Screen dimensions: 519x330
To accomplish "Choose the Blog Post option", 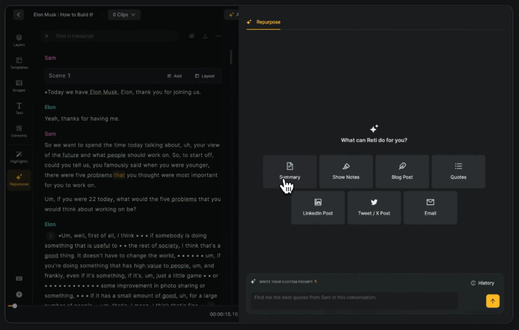I will 402,172.
